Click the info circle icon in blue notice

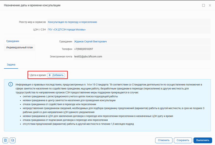click(x=11, y=84)
